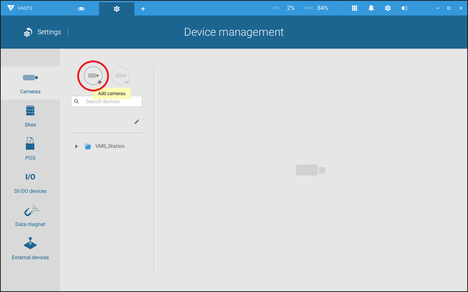Toggle the speaker volume icon

click(x=404, y=8)
